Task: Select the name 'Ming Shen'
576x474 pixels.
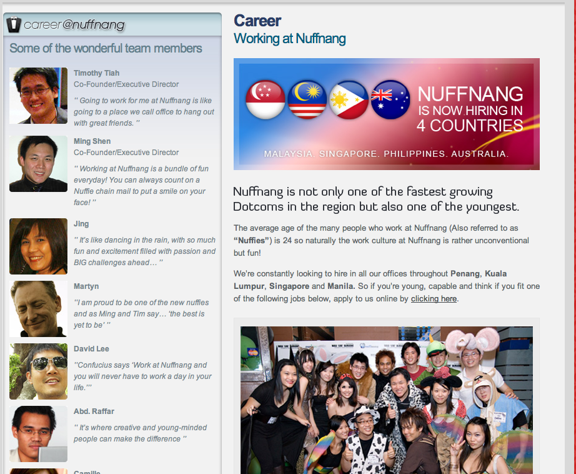Action: (92, 141)
